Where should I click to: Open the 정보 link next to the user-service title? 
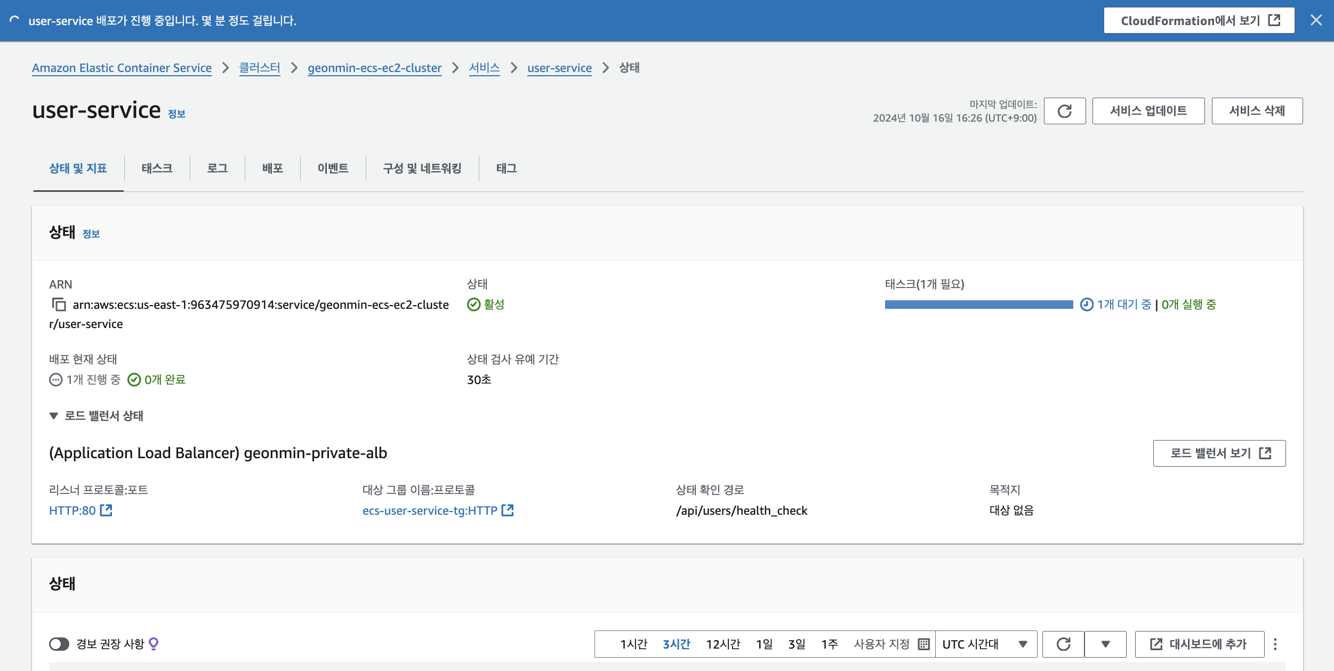(x=176, y=114)
